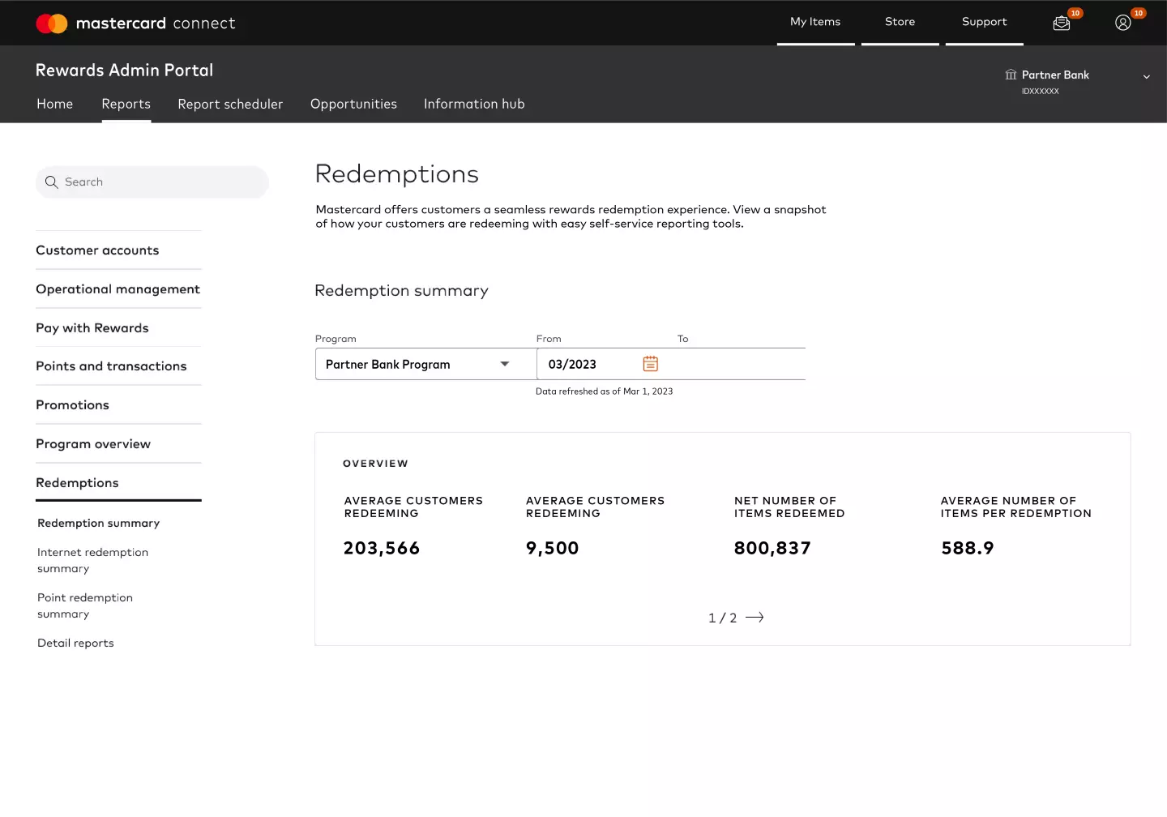The height and width of the screenshot is (817, 1167).
Task: Open Program overview in sidebar
Action: (x=93, y=444)
